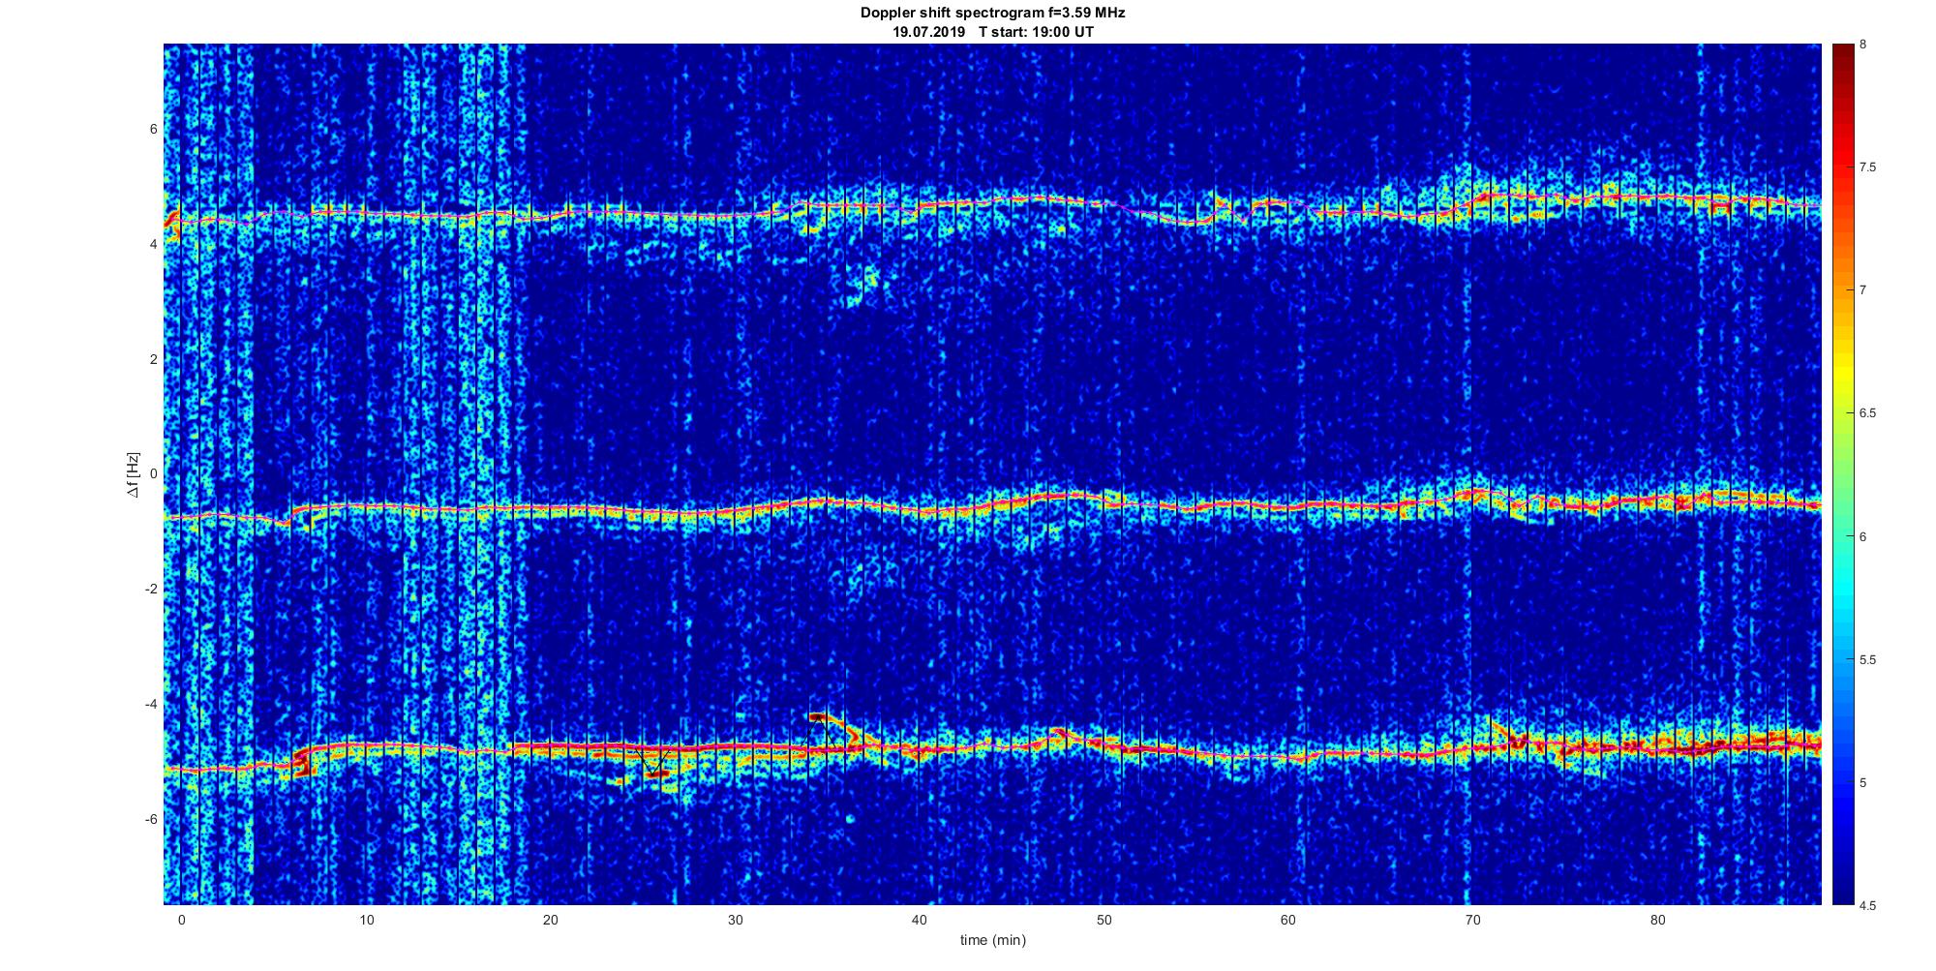Click the colorbar tick label '6.5'

tap(1868, 413)
